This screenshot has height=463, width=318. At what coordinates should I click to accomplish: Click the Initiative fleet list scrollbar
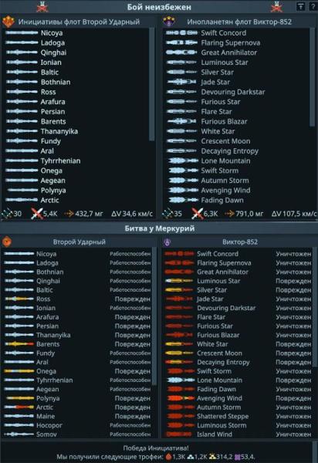tap(152, 84)
